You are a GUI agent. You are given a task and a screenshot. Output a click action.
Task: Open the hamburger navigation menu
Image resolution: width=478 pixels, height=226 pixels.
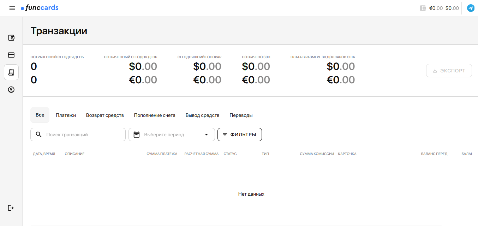(12, 8)
